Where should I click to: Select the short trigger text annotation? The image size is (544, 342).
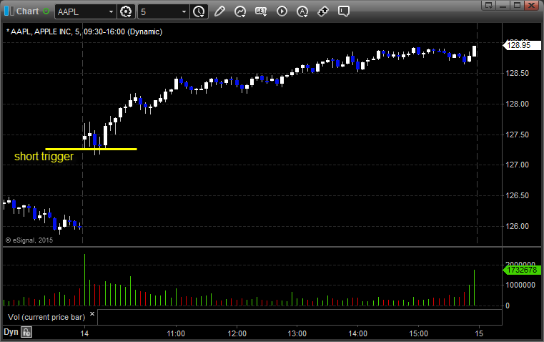[44, 156]
